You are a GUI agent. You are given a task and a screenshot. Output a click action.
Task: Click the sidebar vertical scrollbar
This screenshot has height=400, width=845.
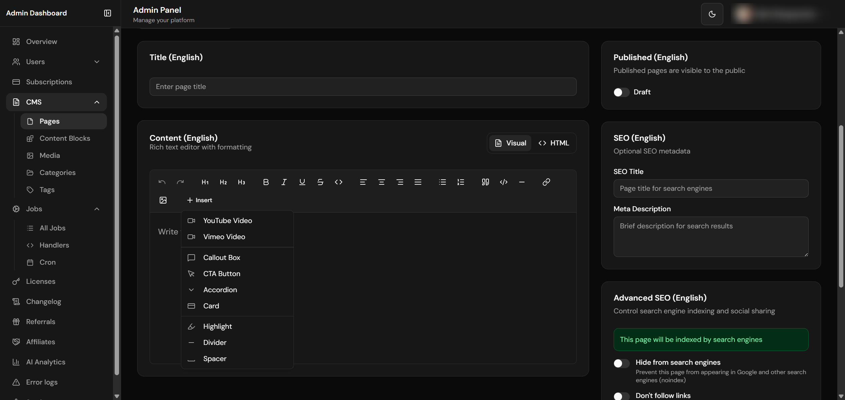click(x=117, y=205)
